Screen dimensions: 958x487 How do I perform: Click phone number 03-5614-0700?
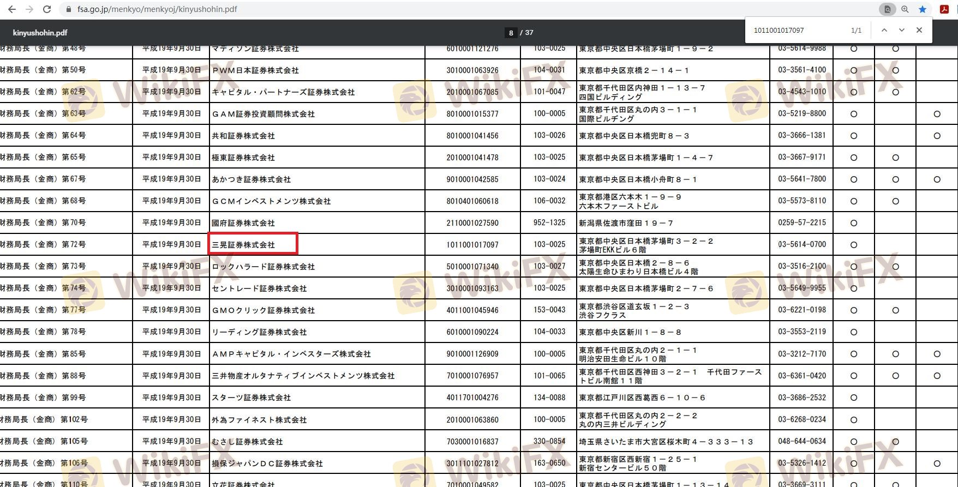pyautogui.click(x=802, y=244)
